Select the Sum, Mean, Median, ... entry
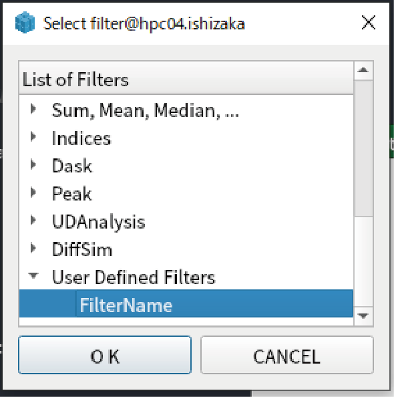Image resolution: width=394 pixels, height=397 pixels. click(x=146, y=110)
